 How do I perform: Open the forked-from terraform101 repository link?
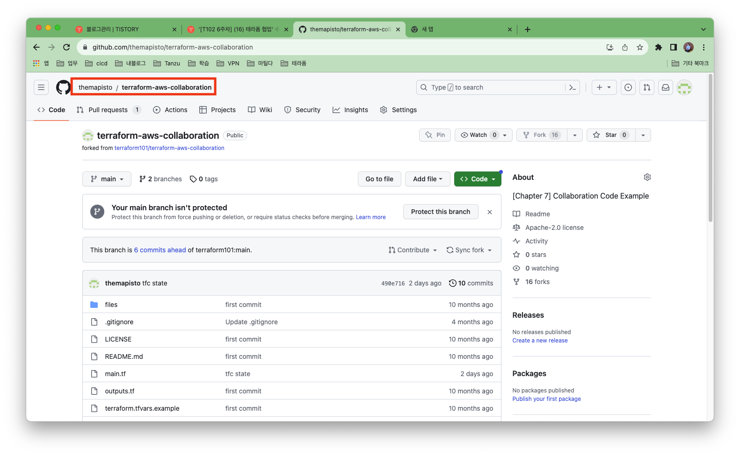point(169,148)
